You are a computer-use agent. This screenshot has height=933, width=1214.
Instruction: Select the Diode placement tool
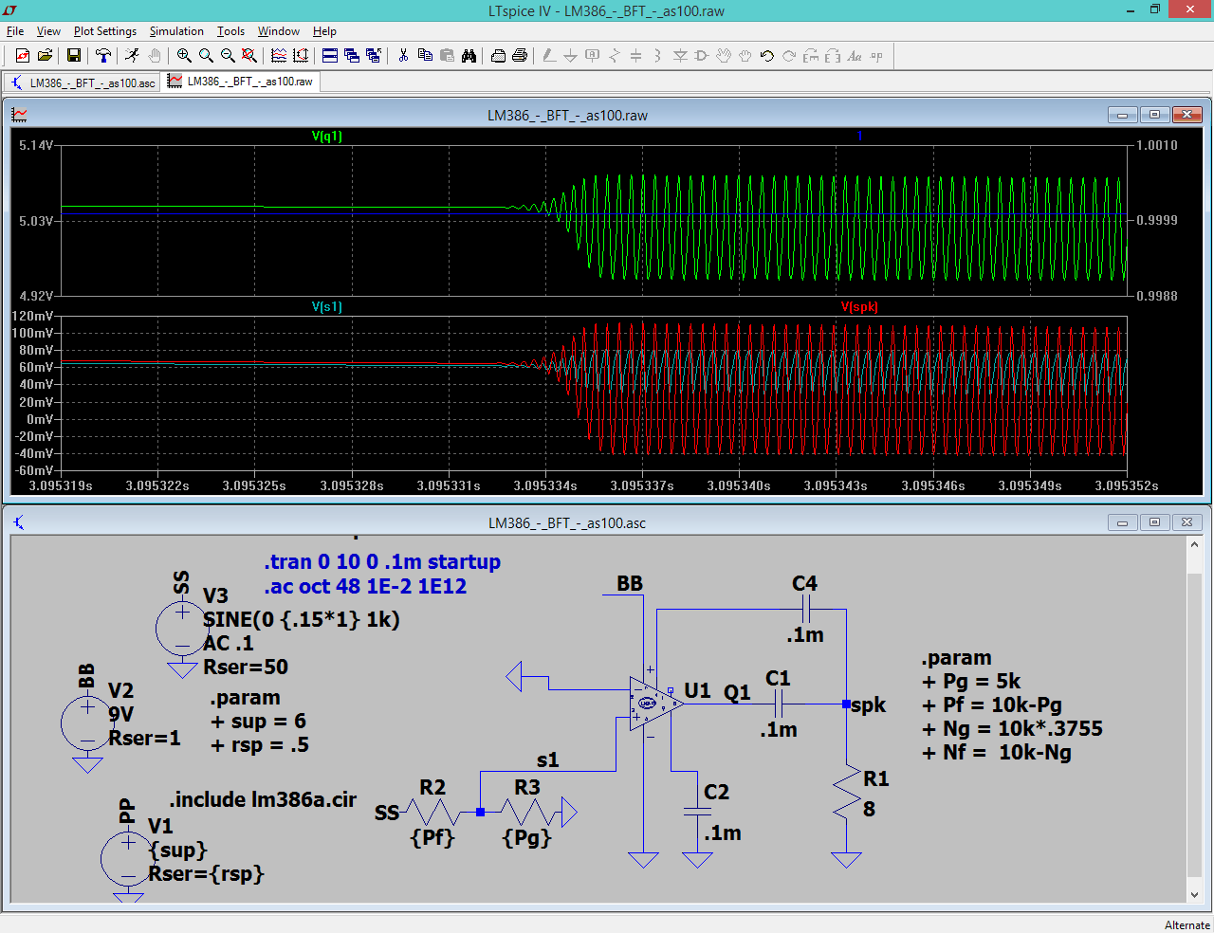680,56
